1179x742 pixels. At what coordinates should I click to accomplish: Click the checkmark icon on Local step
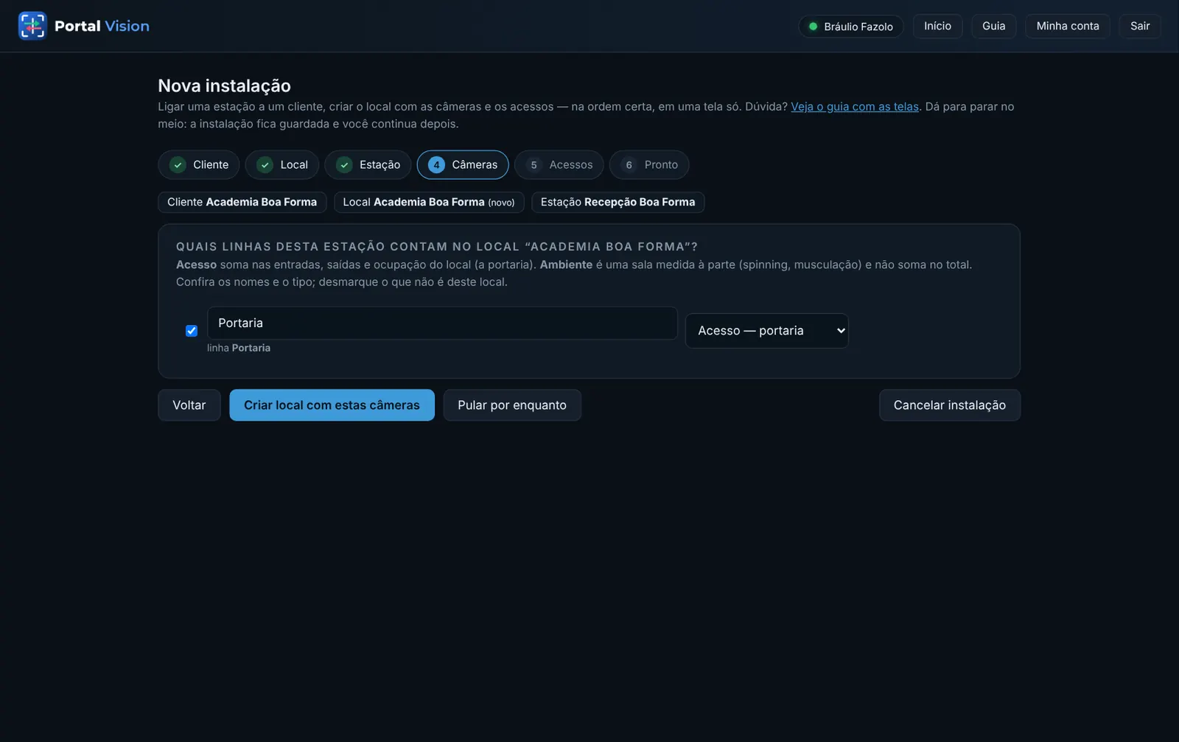coord(265,165)
